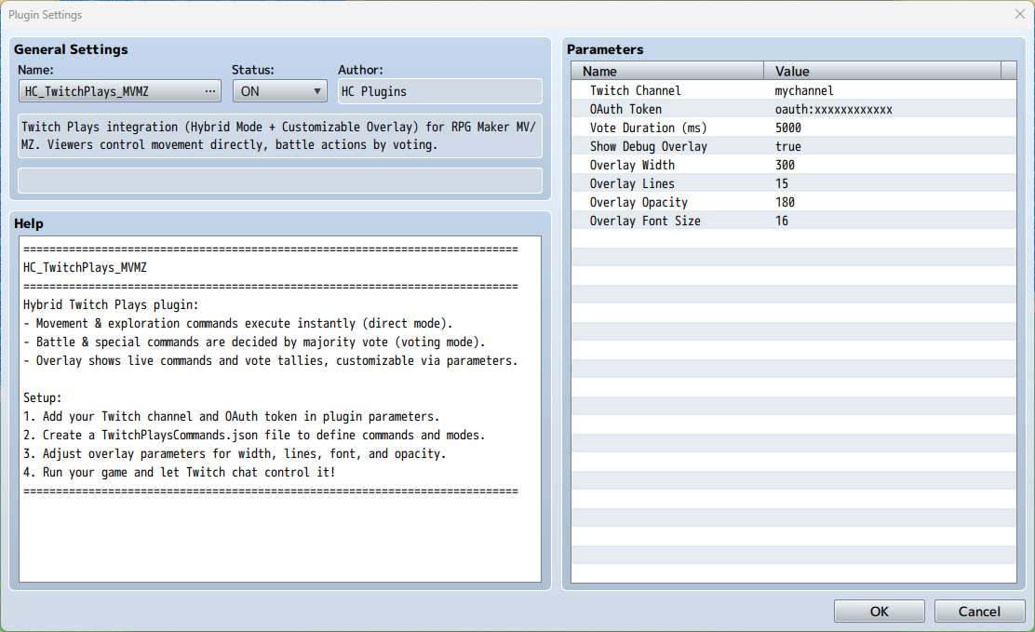This screenshot has width=1035, height=632.
Task: Click the value true
Action: [788, 146]
